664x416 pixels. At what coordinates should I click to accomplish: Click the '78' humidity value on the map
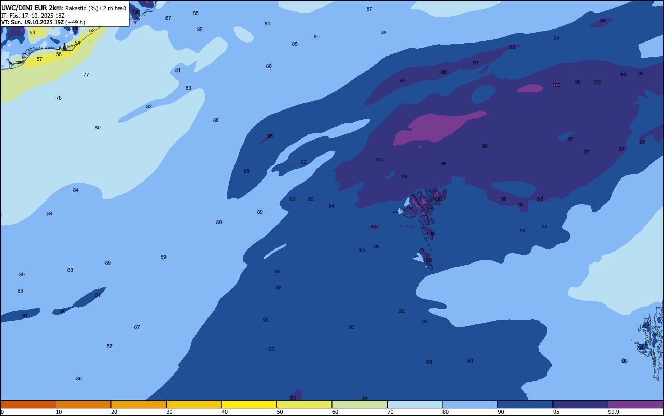tap(59, 98)
